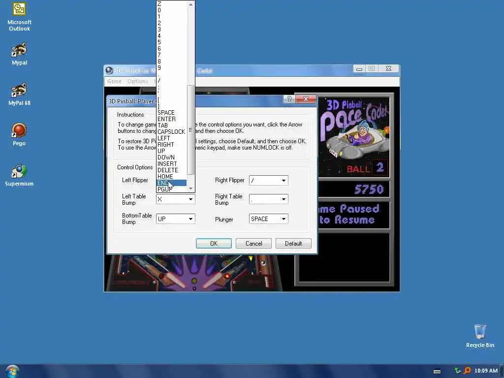Choose RIGHT in the key list
This screenshot has height=378, width=504.
click(x=171, y=145)
